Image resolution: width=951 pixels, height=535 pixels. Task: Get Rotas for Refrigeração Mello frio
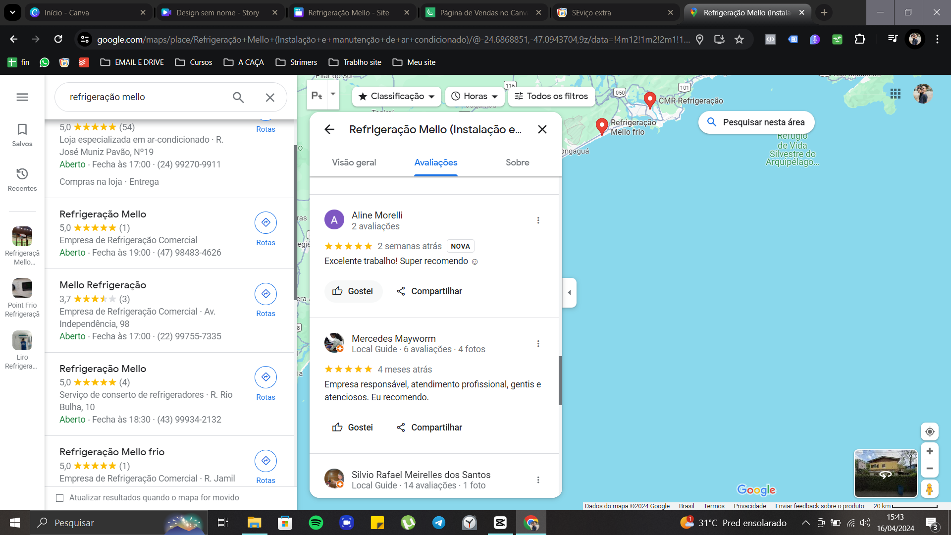(x=266, y=467)
